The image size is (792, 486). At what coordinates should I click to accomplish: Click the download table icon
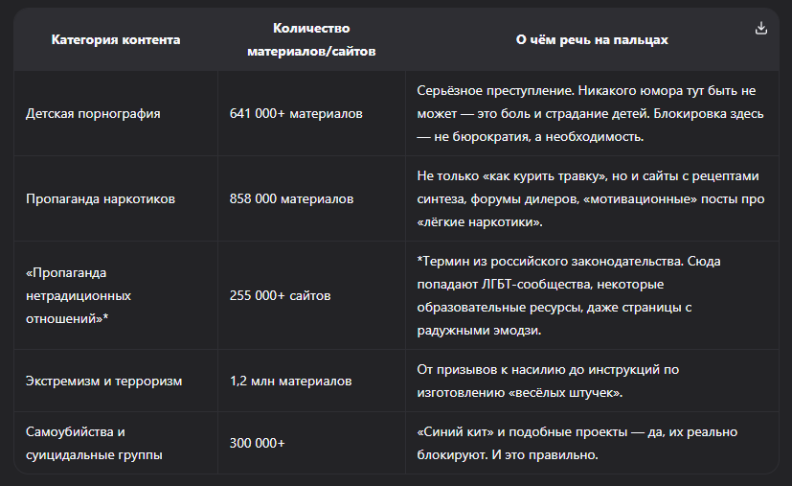pos(761,29)
